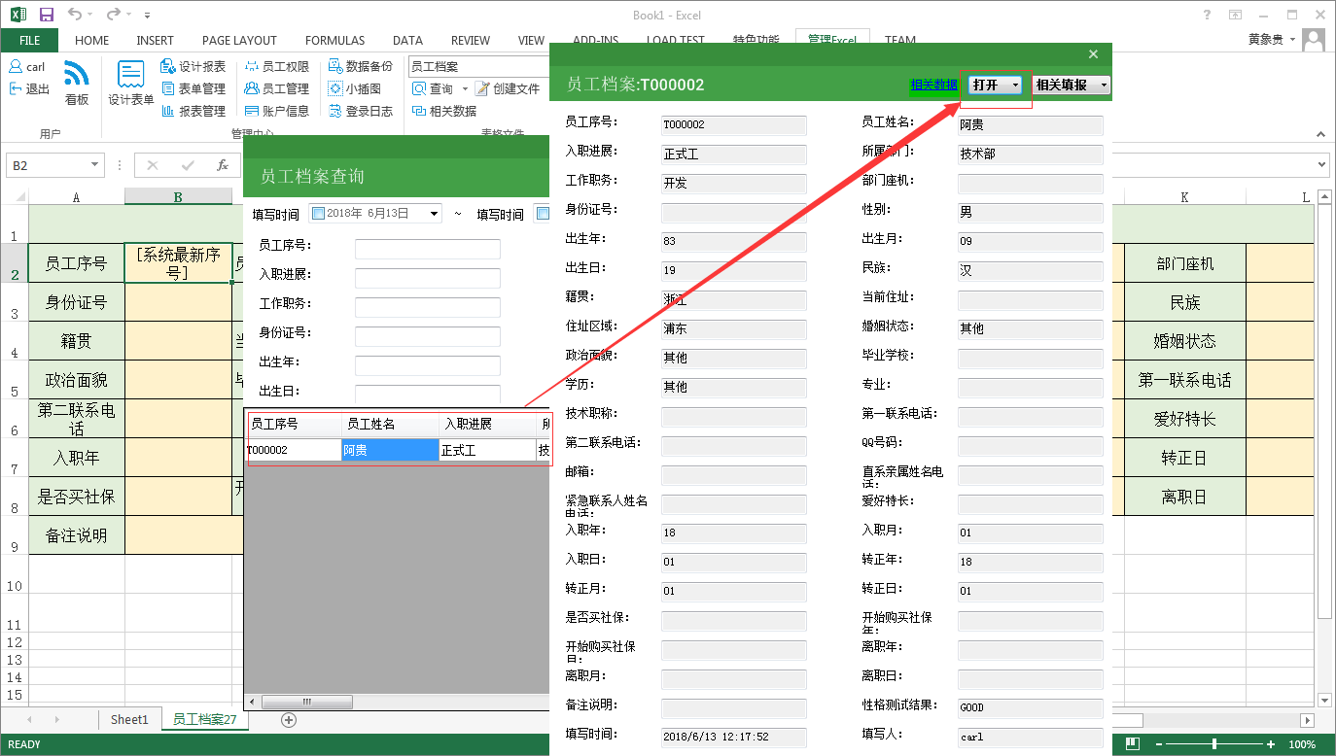Switch to the REVIEW ribbon tab
This screenshot has height=756, width=1336.
pos(471,40)
